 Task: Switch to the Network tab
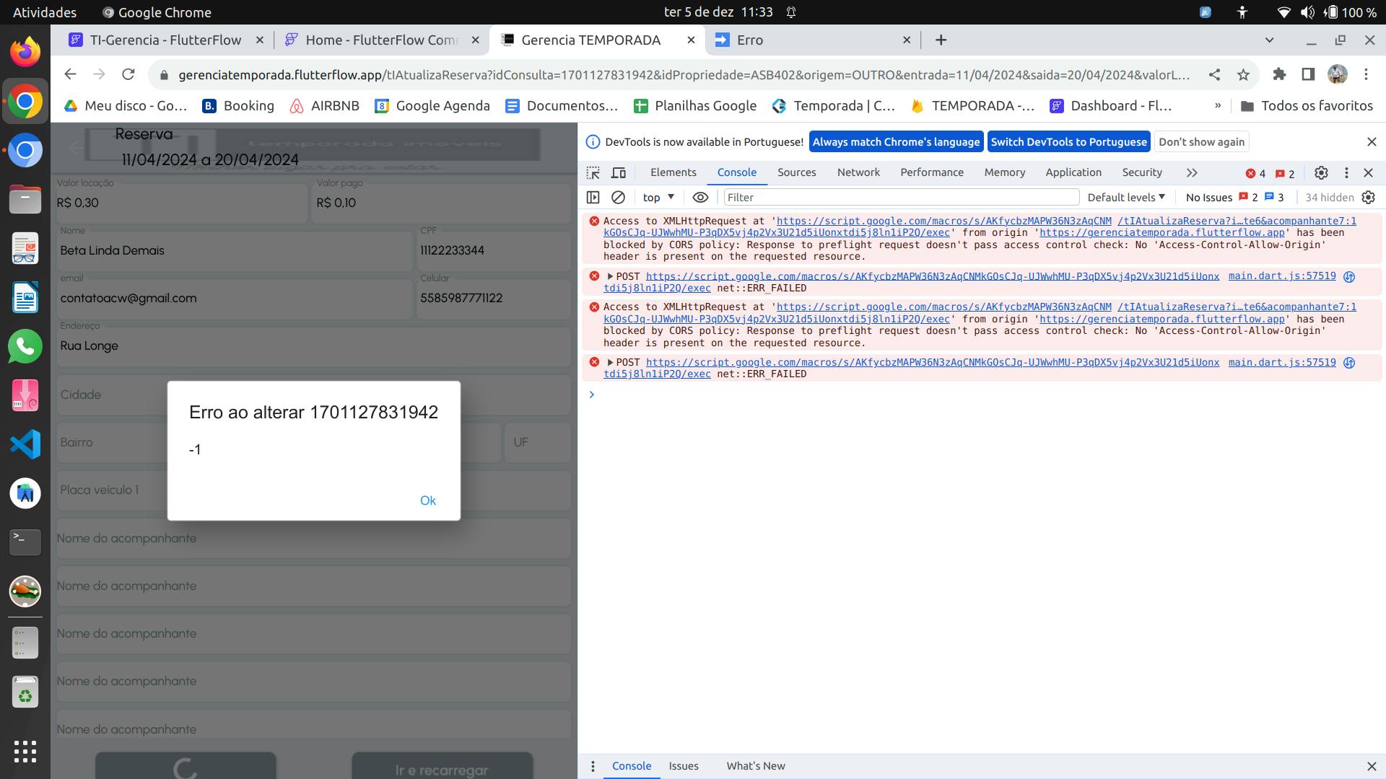coord(858,172)
